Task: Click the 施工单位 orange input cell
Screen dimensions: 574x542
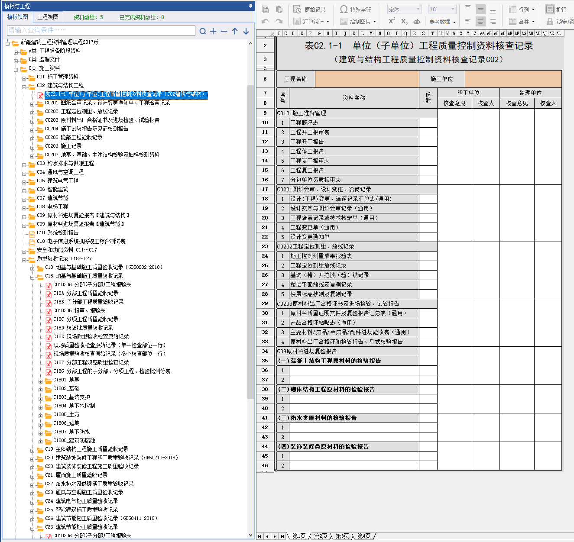Action: coord(513,79)
